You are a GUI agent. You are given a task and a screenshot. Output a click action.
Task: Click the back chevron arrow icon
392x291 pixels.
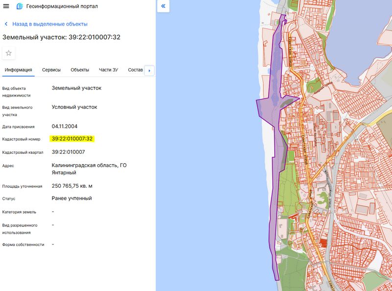(x=6, y=24)
